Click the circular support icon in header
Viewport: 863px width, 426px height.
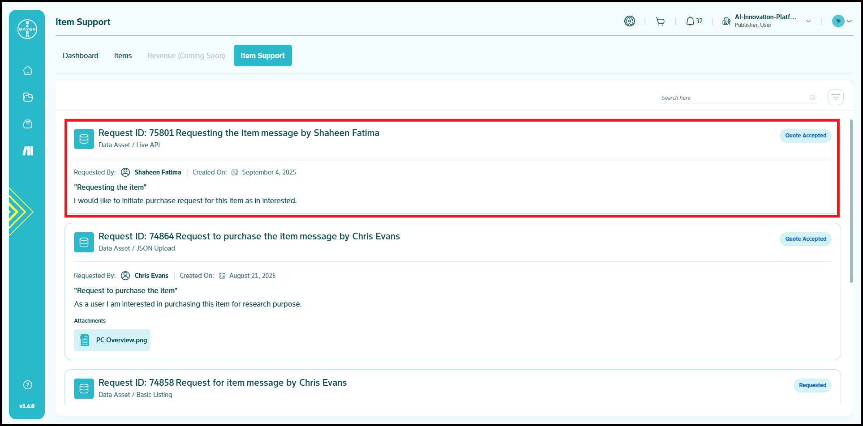pos(630,21)
